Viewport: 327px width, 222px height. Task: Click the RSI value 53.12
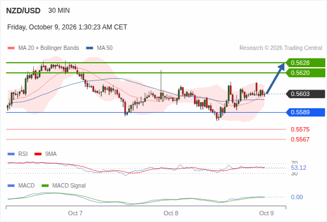(x=299, y=168)
